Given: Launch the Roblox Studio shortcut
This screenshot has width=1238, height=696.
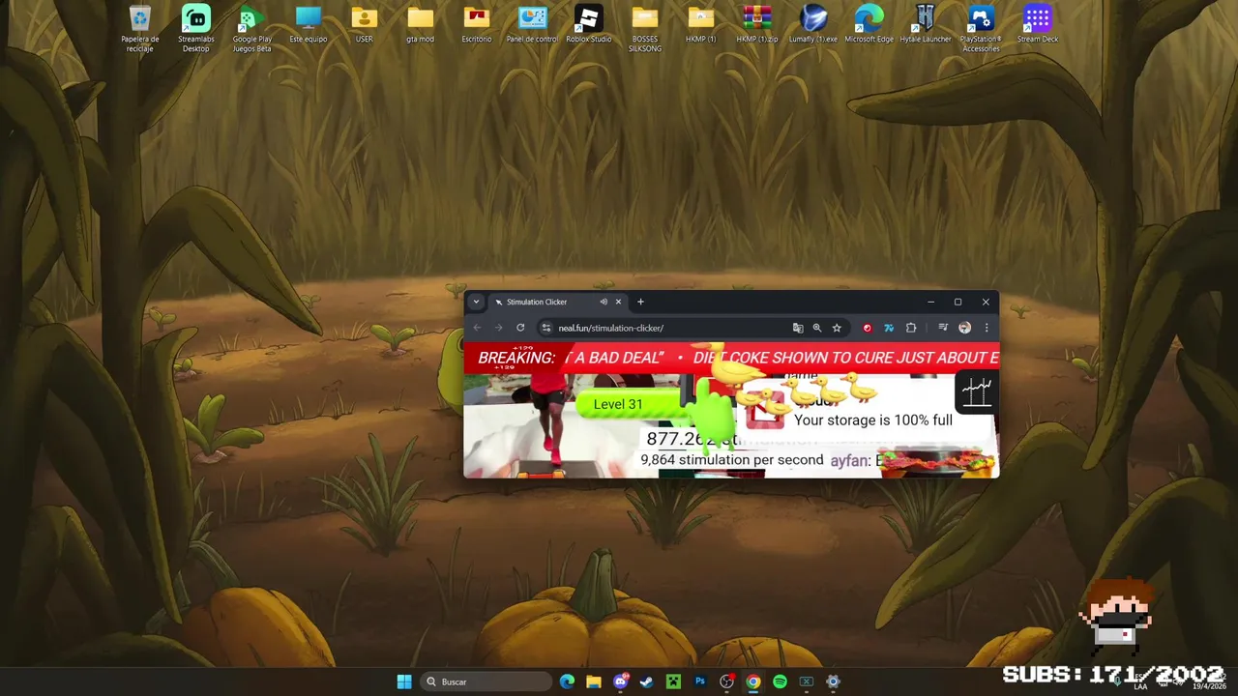Looking at the screenshot, I should pyautogui.click(x=589, y=24).
